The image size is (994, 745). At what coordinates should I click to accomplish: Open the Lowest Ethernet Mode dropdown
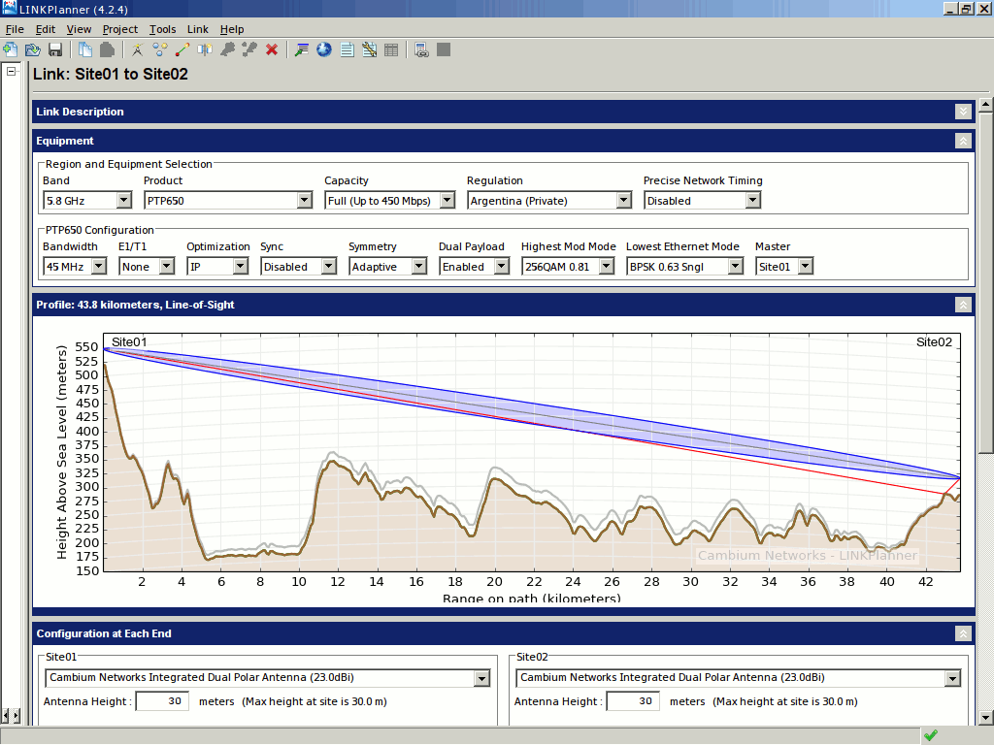point(736,267)
